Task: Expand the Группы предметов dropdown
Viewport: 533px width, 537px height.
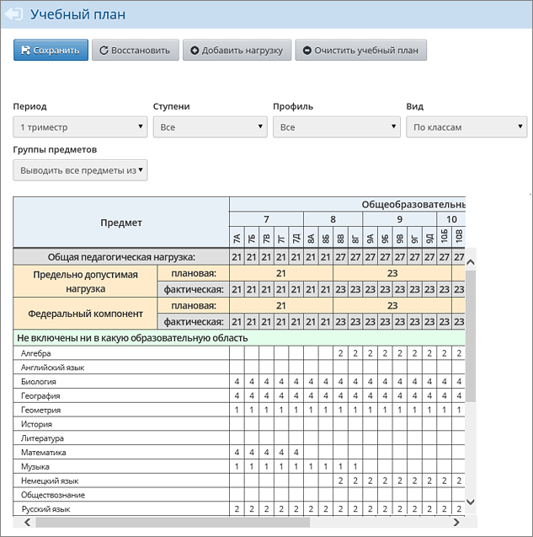Action: (x=81, y=170)
